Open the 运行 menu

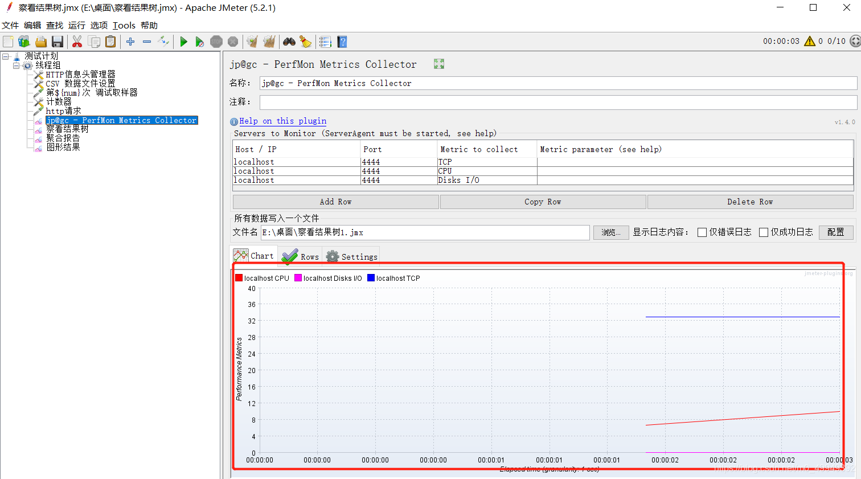click(x=77, y=25)
